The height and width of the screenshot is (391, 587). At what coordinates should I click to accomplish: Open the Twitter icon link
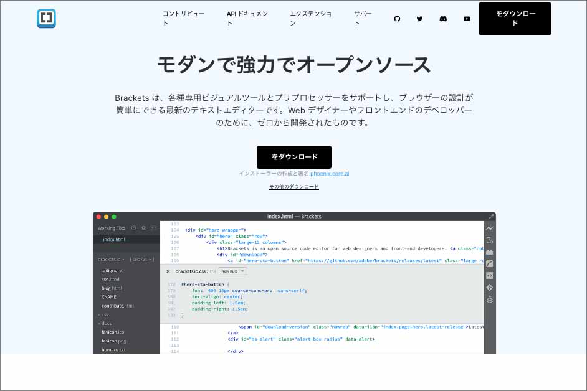tap(419, 19)
